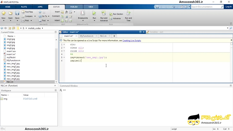Click the Search Documentation field
233x131 pixels.
point(206,7)
